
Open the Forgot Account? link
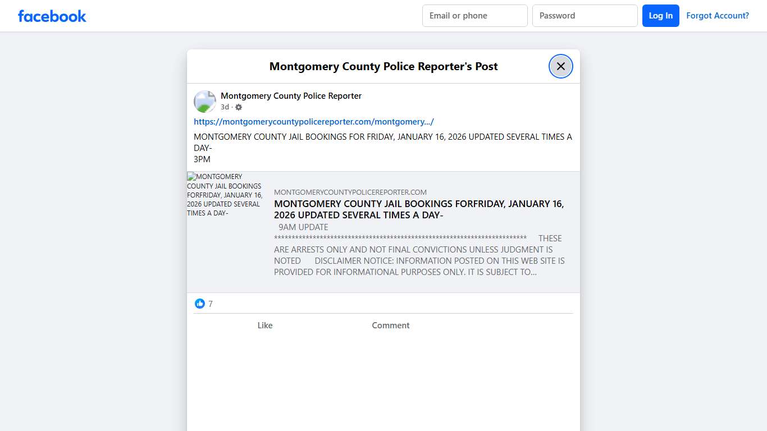718,16
